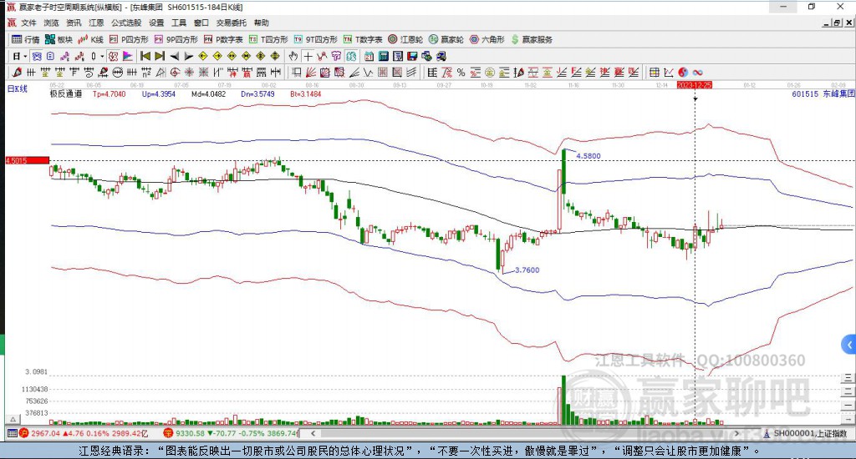Open the P数字表 tool
The width and height of the screenshot is (856, 459).
(223, 39)
